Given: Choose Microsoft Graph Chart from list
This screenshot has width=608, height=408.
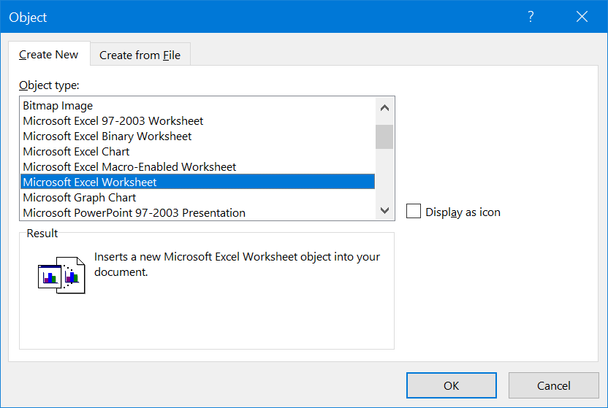Looking at the screenshot, I should tap(80, 198).
